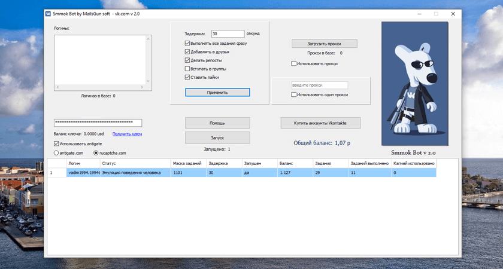Click the 'Задержка' table column header

click(x=224, y=164)
